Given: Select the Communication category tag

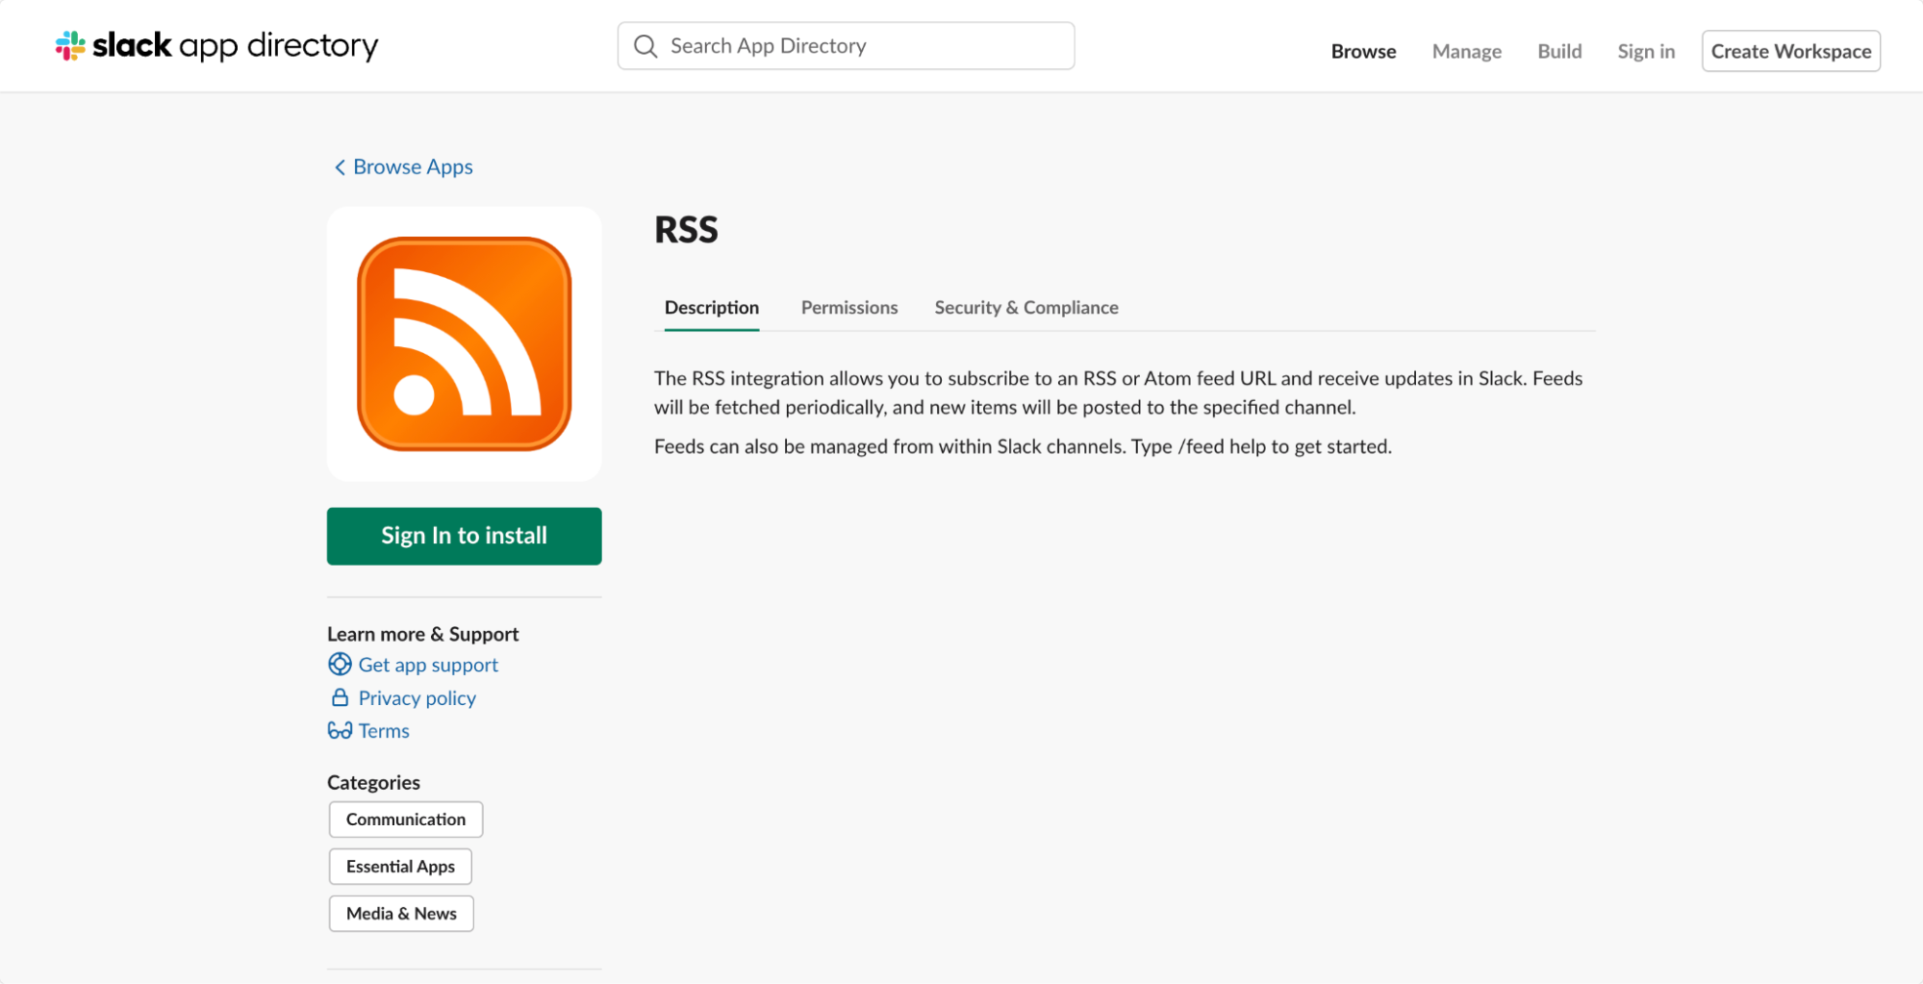Looking at the screenshot, I should coord(406,820).
